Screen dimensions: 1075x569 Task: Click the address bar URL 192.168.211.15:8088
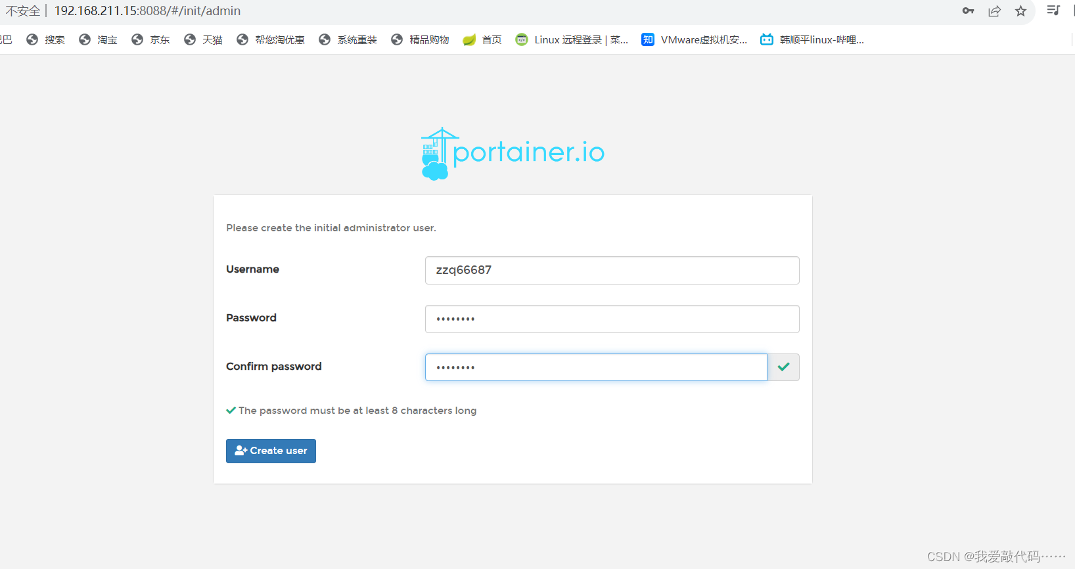point(147,11)
